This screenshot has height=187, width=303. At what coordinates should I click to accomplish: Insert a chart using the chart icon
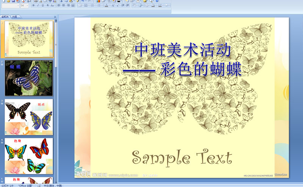[x=98, y=1]
